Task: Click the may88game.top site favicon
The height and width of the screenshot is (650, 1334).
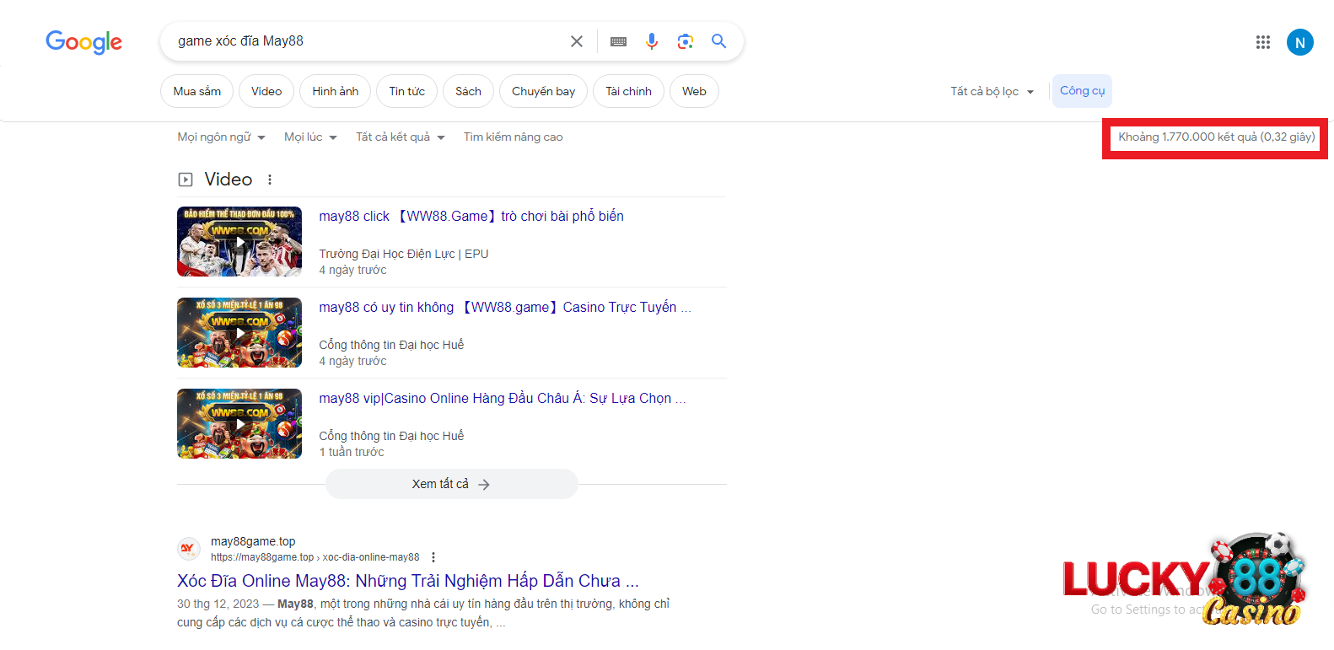Action: (x=188, y=549)
